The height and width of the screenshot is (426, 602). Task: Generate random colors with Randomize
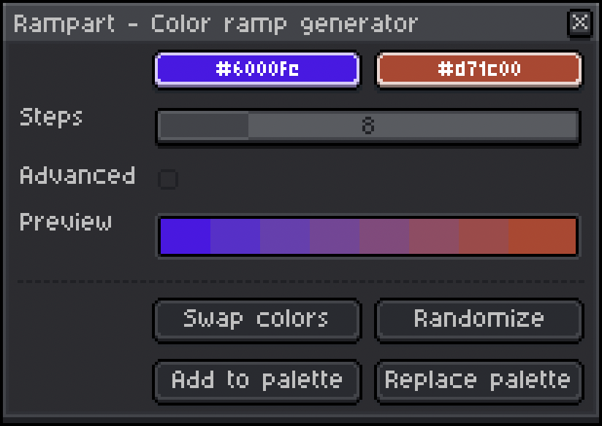pos(479,319)
